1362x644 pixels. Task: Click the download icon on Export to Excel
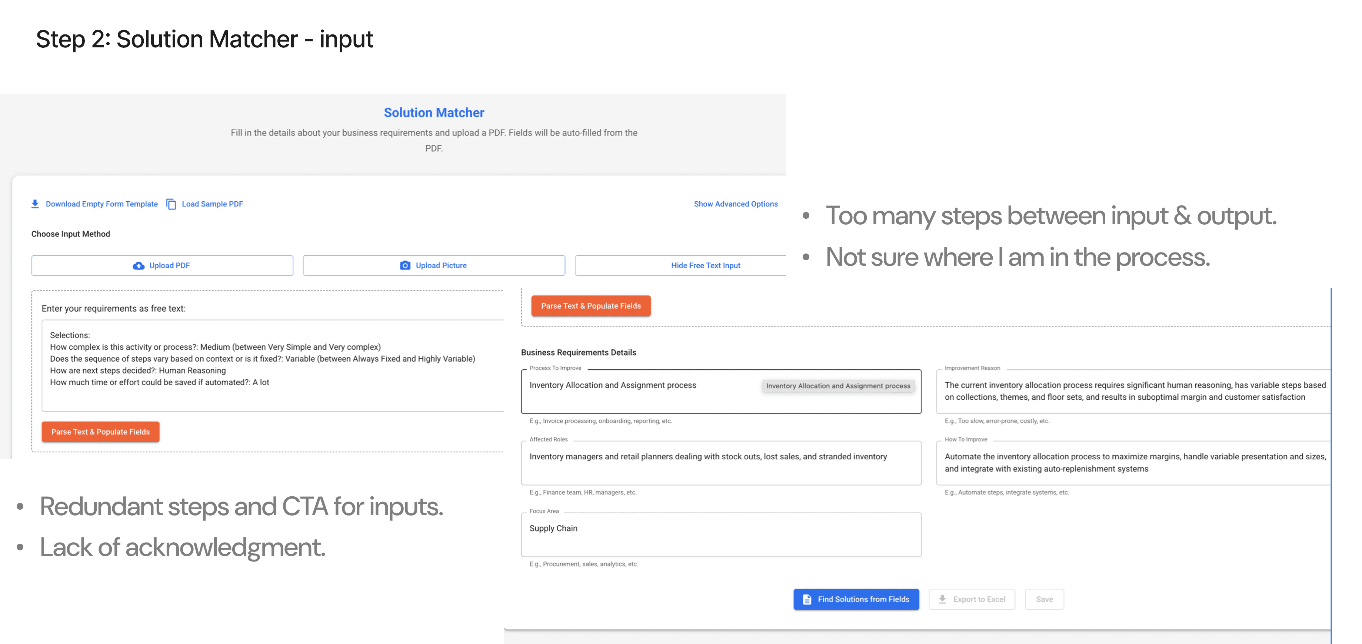click(x=942, y=599)
